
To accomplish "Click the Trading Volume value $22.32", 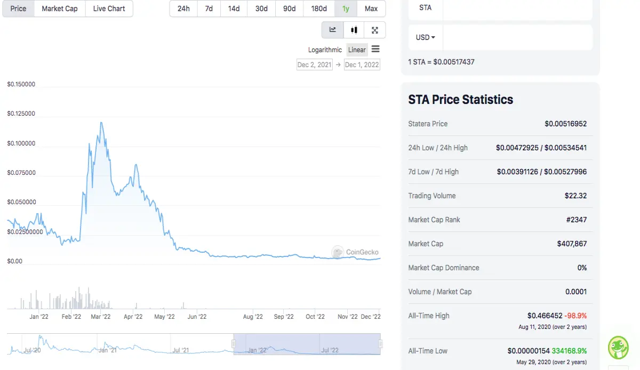I will click(x=575, y=196).
